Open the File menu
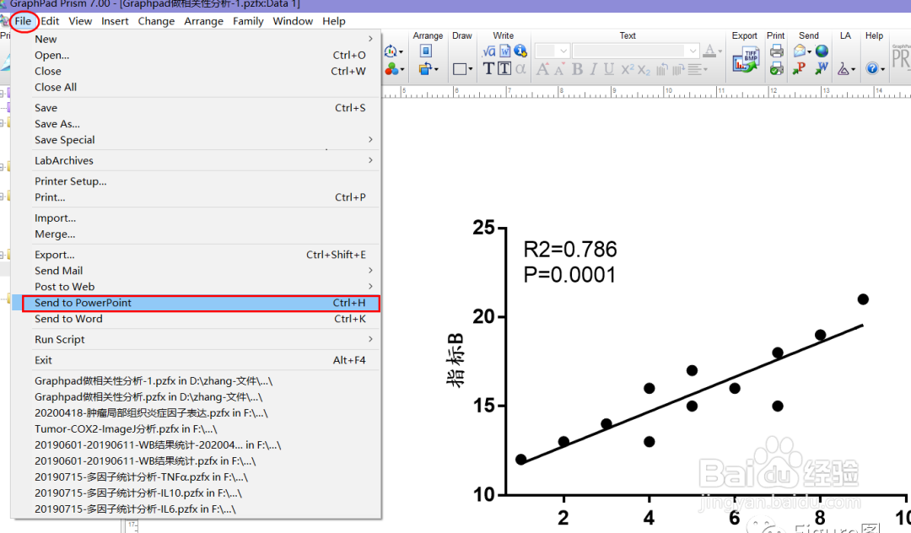911x533 pixels. click(x=24, y=21)
